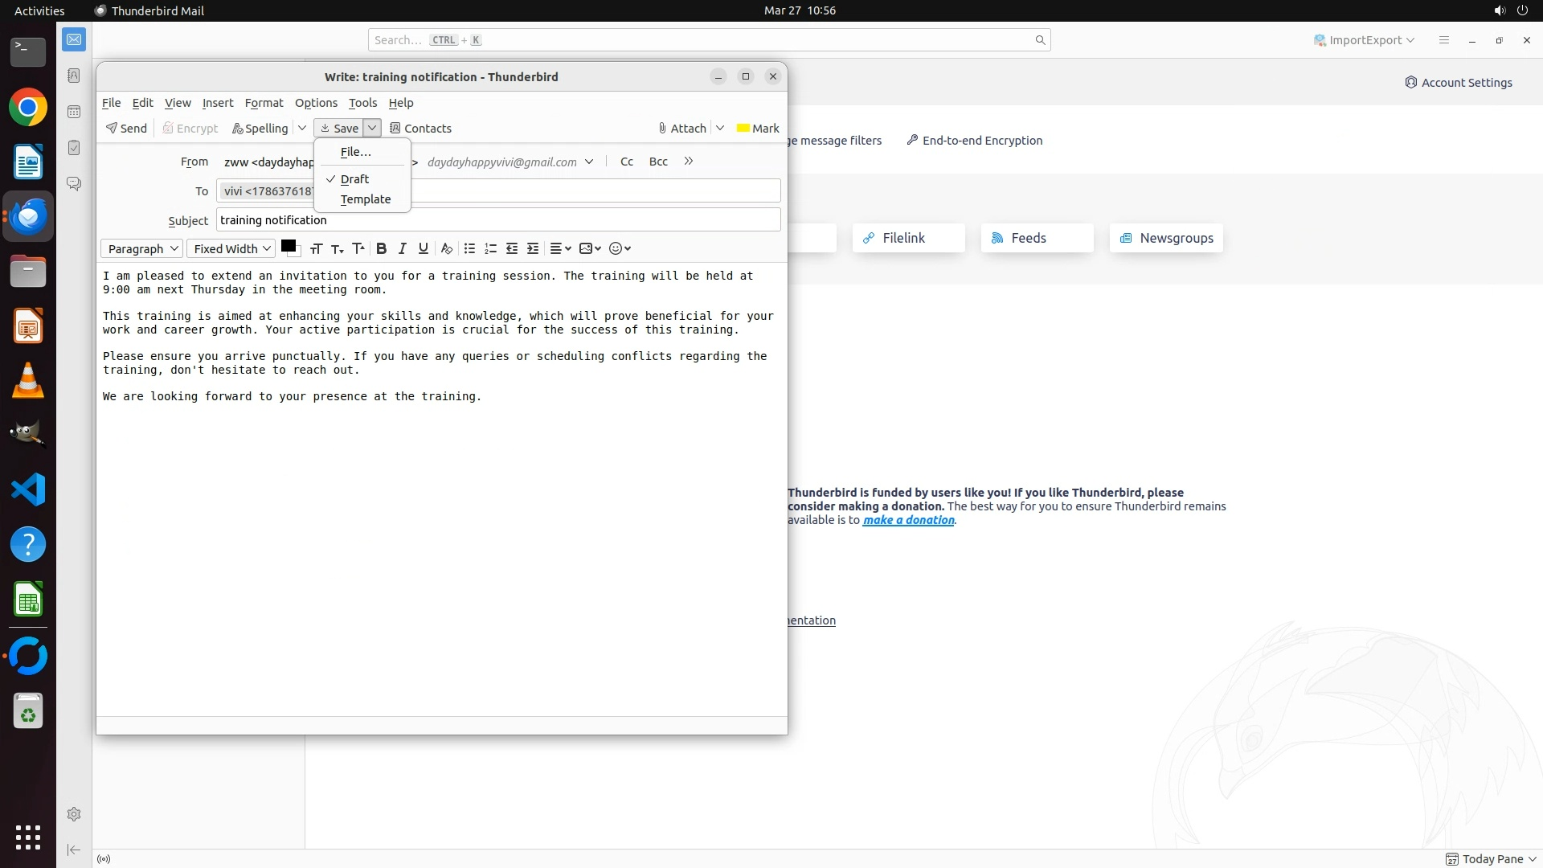Insert a bulleted list

pyautogui.click(x=469, y=248)
